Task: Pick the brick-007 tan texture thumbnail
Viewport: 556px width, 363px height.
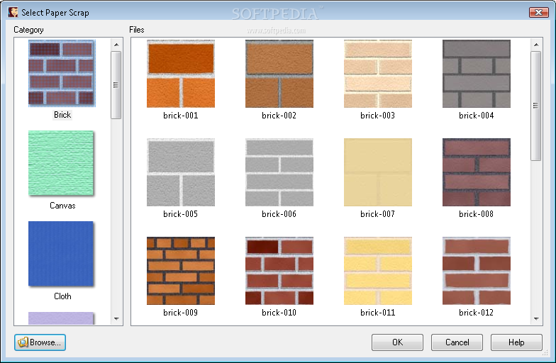Action: pyautogui.click(x=377, y=172)
